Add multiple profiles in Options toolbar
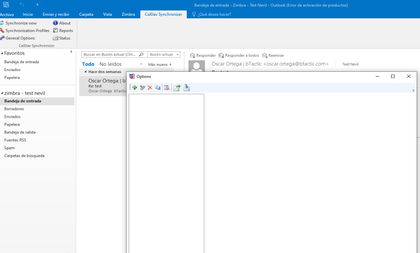The height and width of the screenshot is (253, 420). pos(142,87)
